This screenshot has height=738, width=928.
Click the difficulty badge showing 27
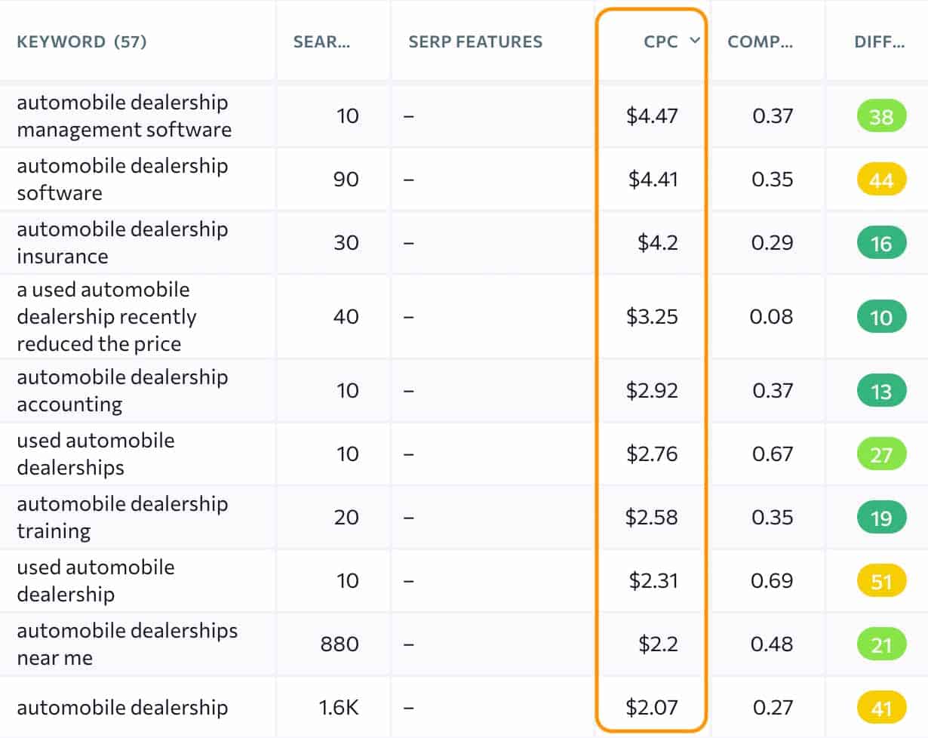point(880,454)
